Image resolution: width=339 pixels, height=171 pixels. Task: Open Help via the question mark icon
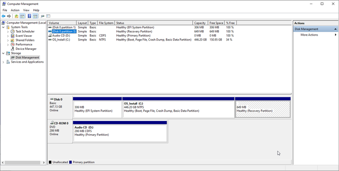coord(29,16)
